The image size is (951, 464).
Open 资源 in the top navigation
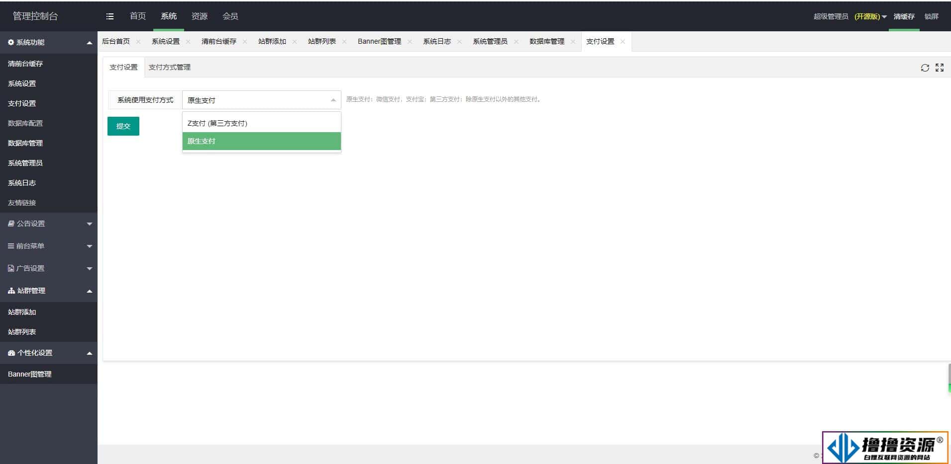[x=200, y=16]
